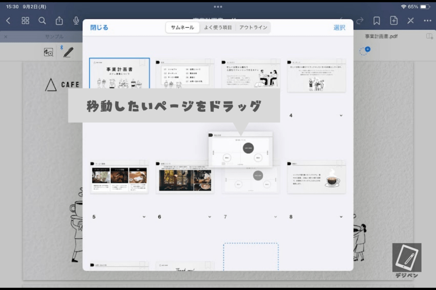
Task: Open the three-dot more menu at top right
Action: [x=427, y=20]
